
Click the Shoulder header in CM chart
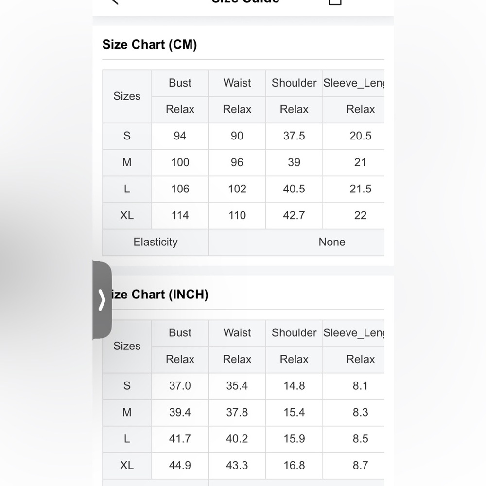pos(294,83)
